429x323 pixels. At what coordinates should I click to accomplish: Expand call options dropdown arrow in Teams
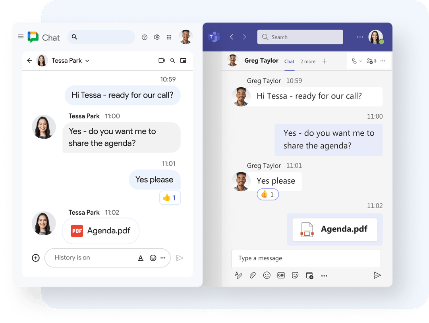click(361, 61)
